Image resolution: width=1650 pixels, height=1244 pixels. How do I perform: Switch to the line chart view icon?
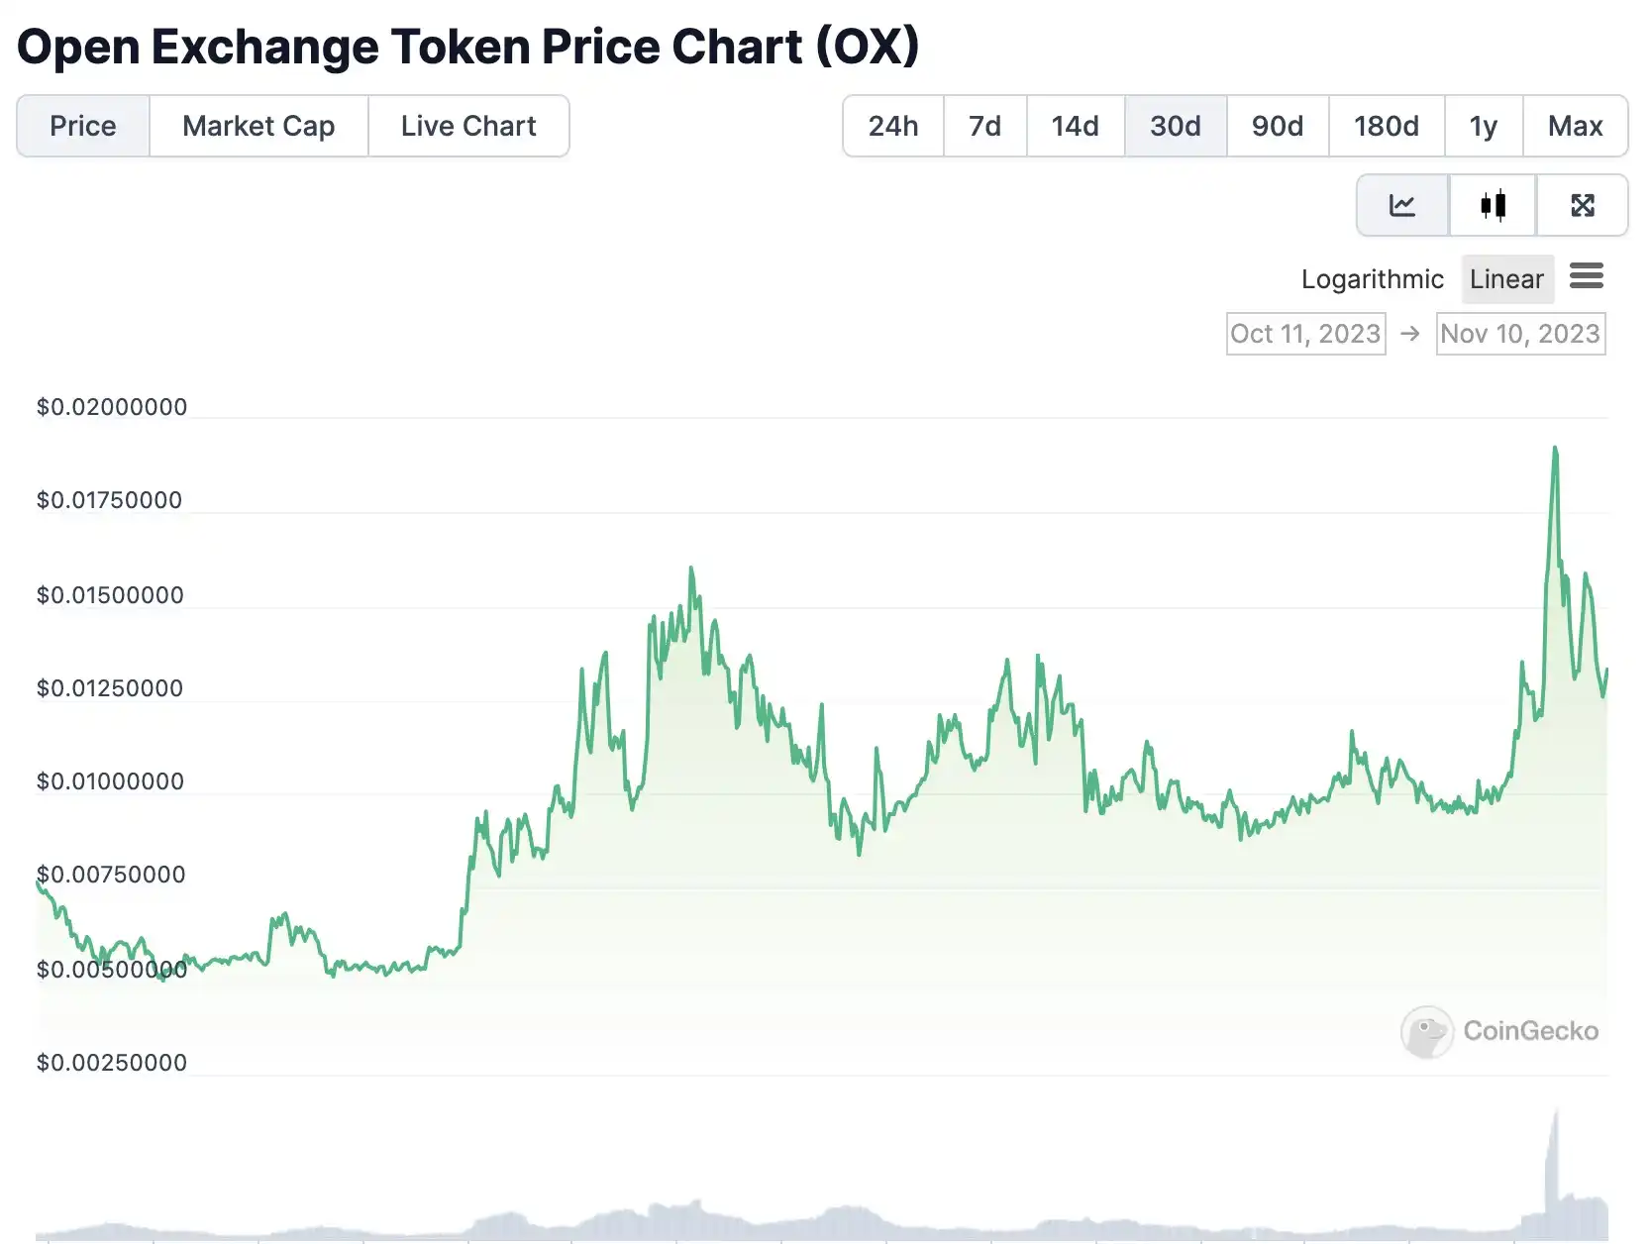click(x=1401, y=205)
